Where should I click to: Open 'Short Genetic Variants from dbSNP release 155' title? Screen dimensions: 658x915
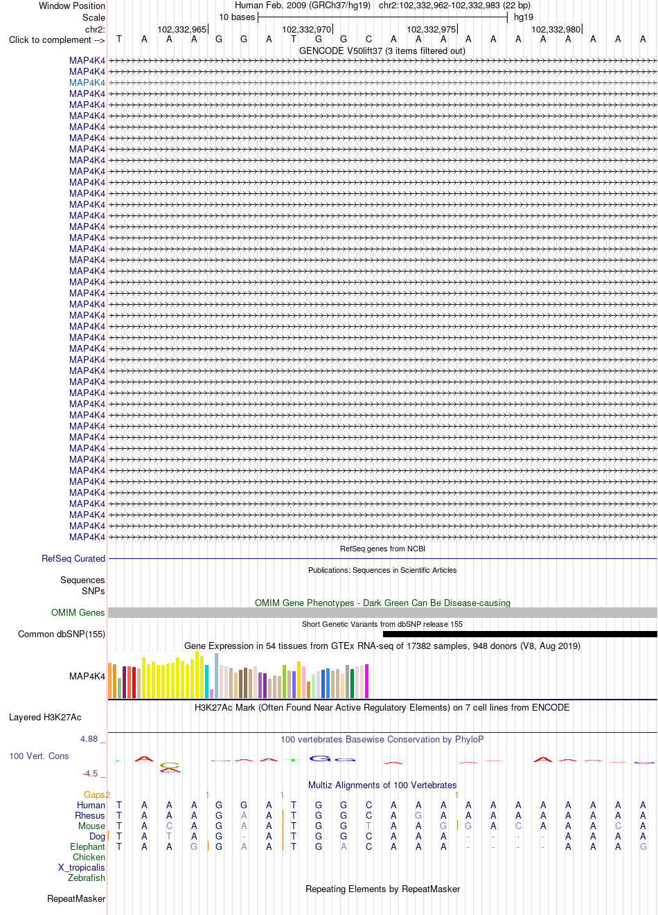point(382,624)
